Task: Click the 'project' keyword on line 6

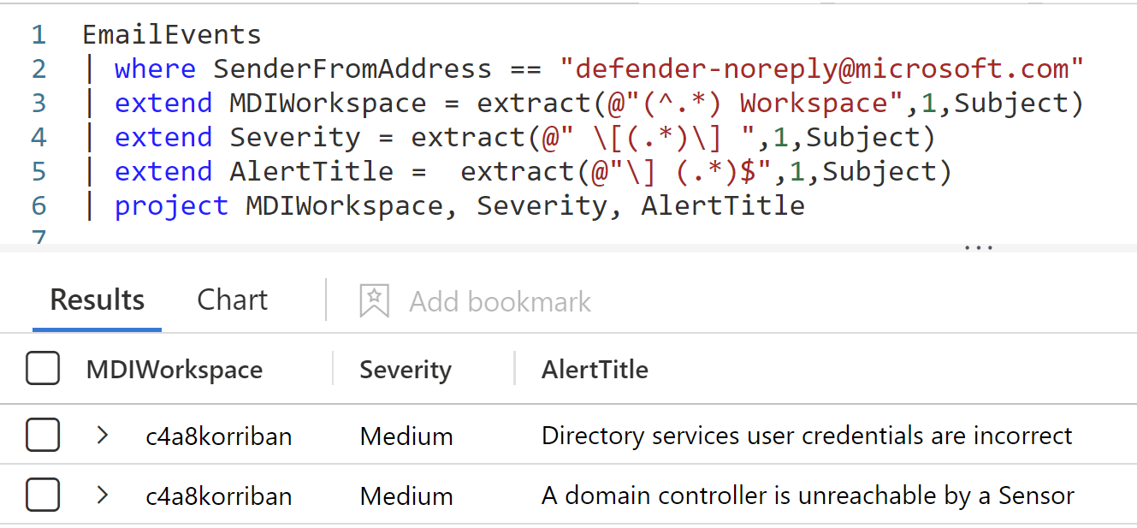Action: [x=171, y=205]
